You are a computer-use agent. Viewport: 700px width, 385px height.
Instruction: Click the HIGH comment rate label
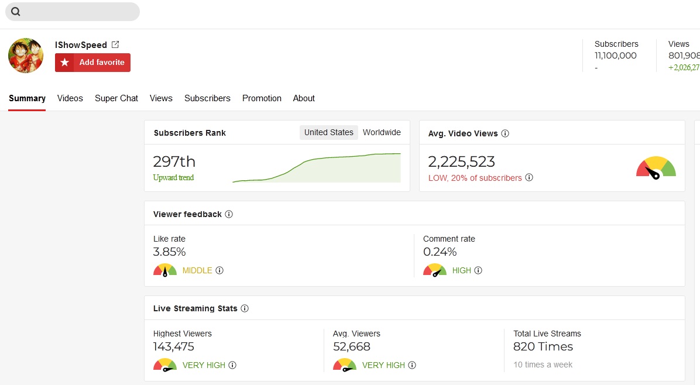coord(462,270)
